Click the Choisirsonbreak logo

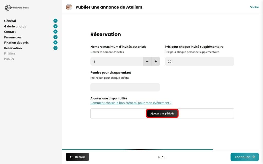pyautogui.click(x=17, y=8)
